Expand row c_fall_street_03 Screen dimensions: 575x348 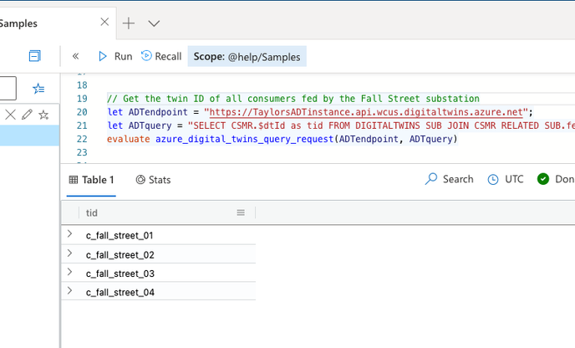(69, 274)
